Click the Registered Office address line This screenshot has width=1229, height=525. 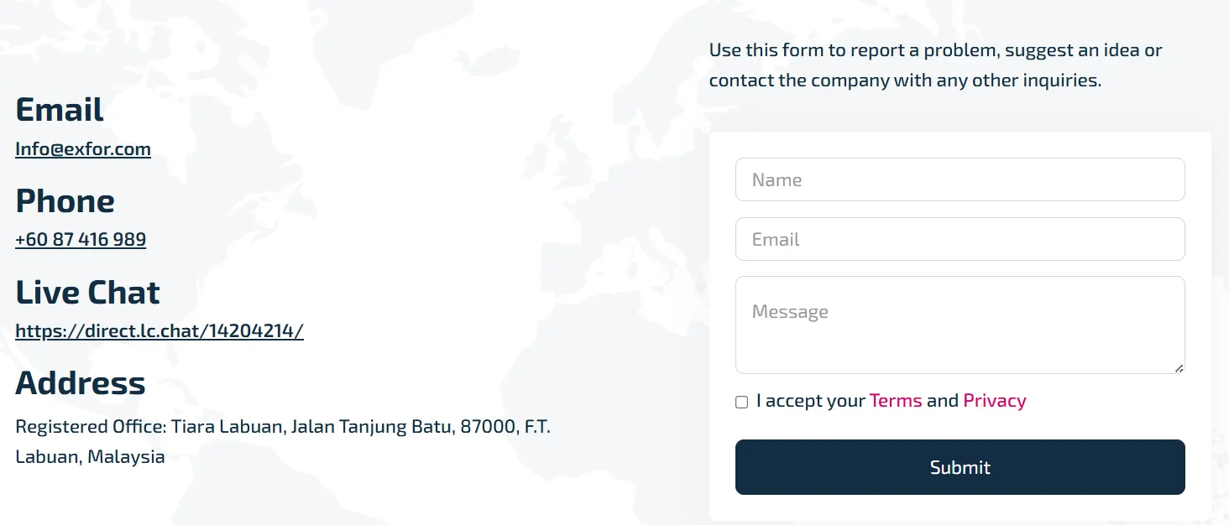pyautogui.click(x=283, y=427)
